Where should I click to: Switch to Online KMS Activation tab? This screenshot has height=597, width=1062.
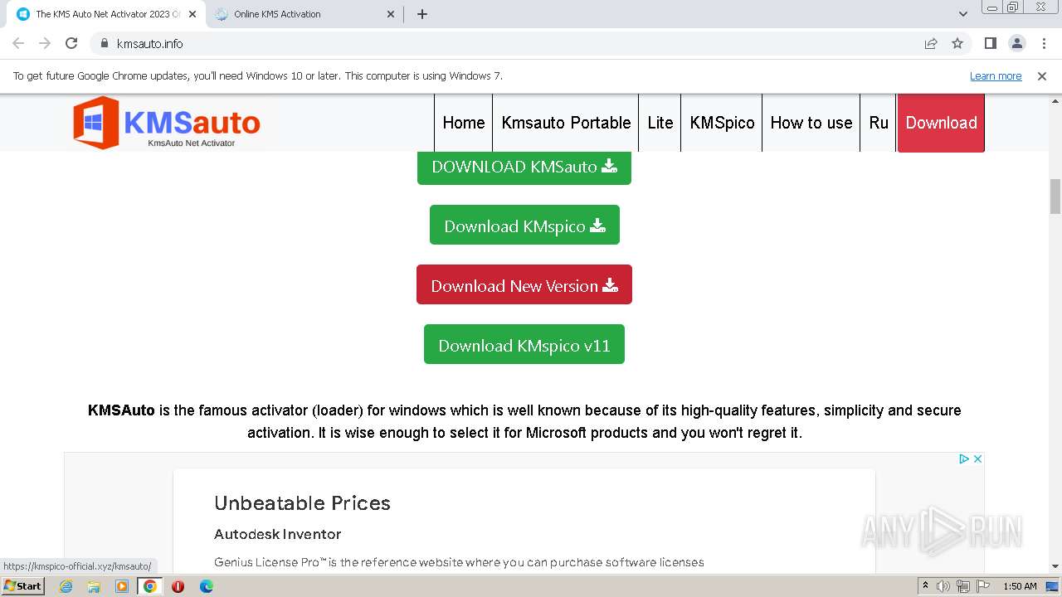pyautogui.click(x=304, y=14)
